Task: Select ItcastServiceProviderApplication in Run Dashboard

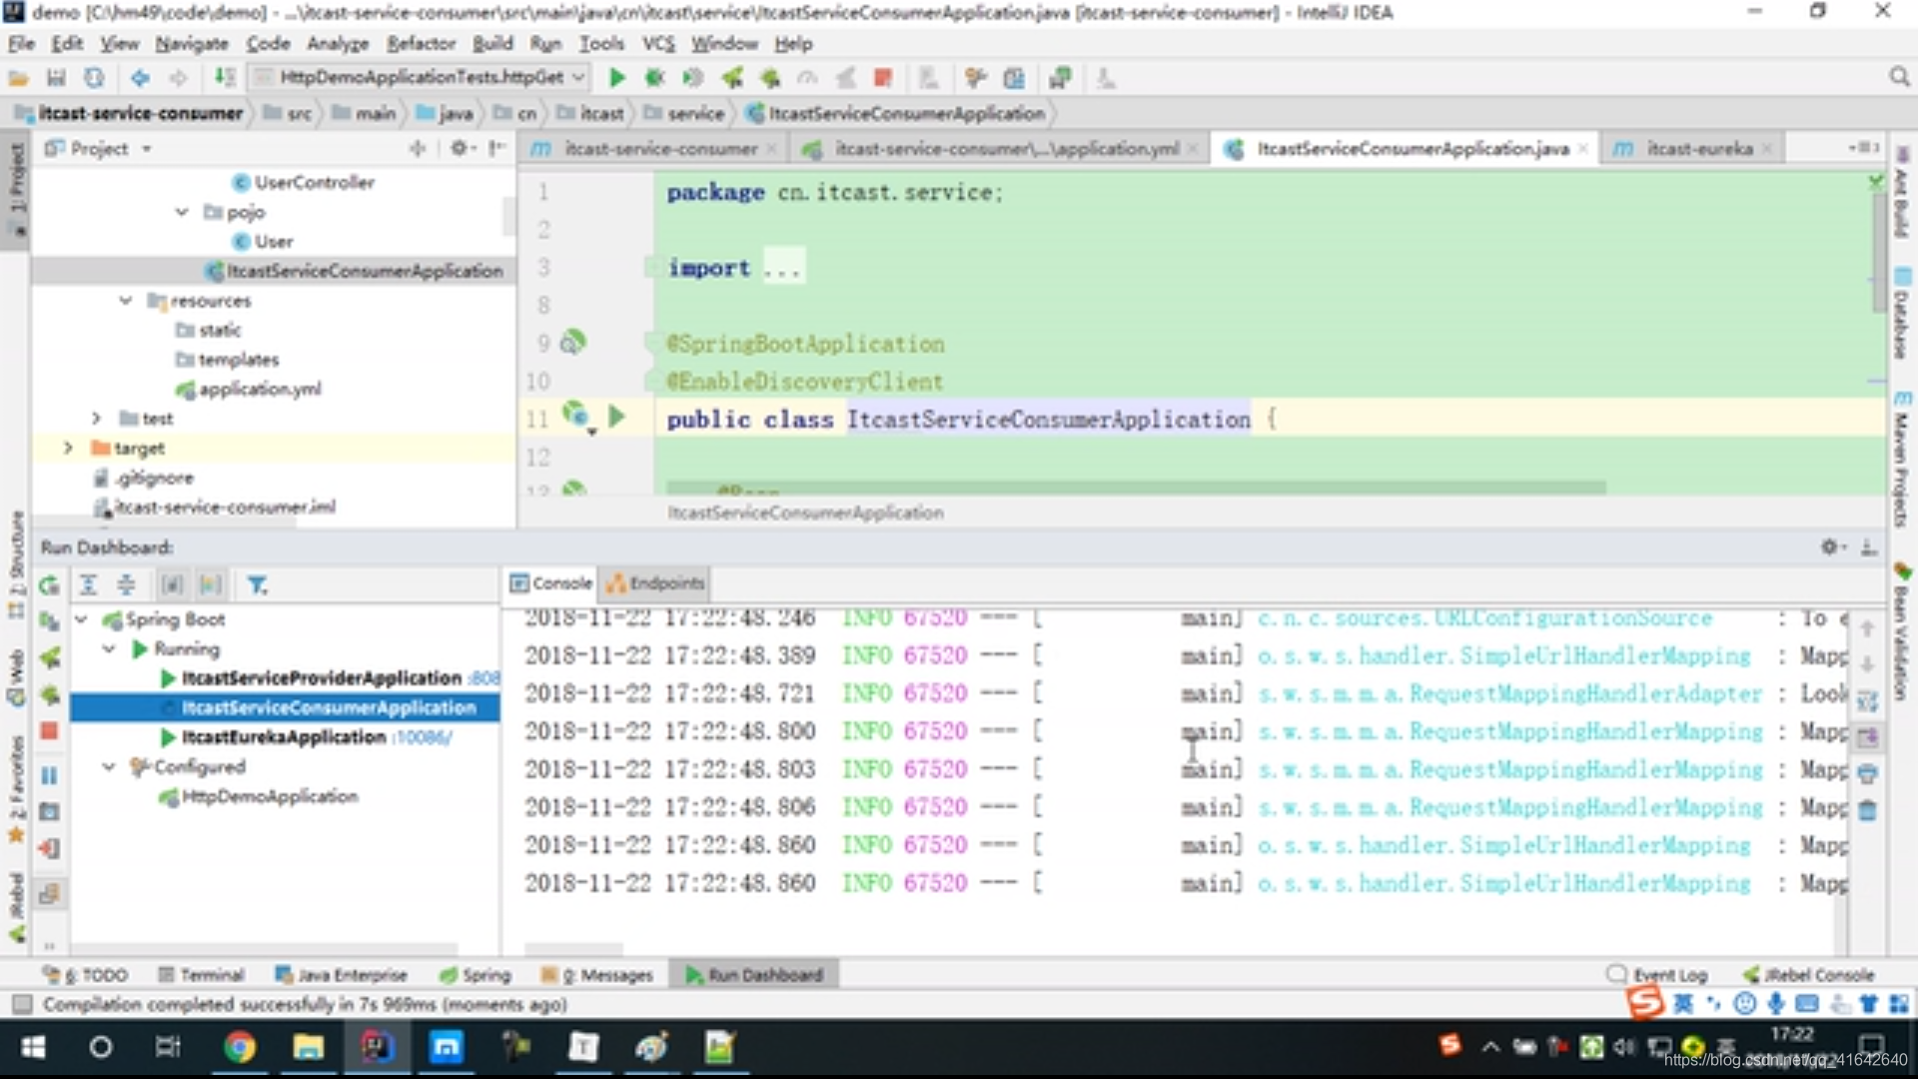Action: tap(324, 677)
